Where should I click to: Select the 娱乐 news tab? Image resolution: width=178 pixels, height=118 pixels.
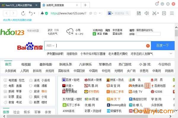(27, 112)
